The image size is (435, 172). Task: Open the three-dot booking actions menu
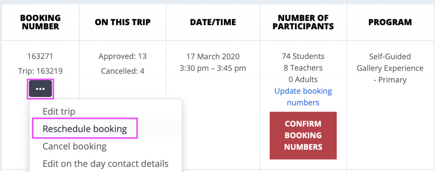pyautogui.click(x=41, y=89)
